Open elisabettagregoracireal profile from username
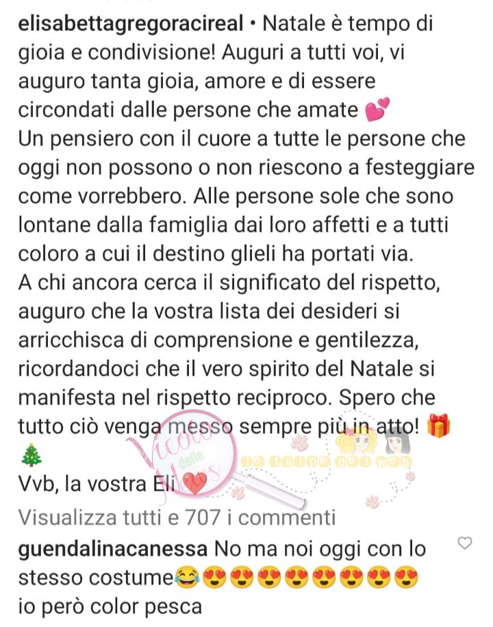 [131, 23]
